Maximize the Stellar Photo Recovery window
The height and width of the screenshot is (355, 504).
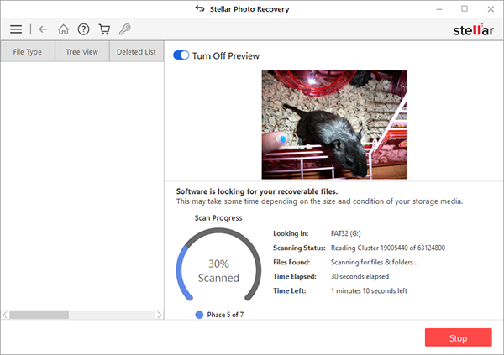465,8
